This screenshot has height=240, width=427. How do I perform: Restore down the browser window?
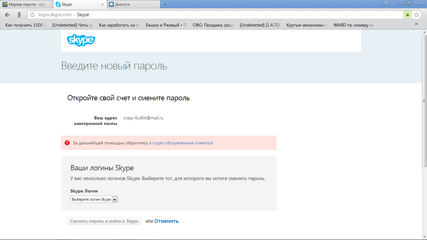pyautogui.click(x=409, y=3)
